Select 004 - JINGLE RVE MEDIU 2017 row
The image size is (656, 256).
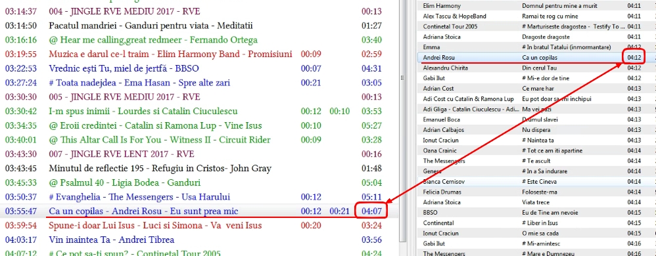pos(199,12)
